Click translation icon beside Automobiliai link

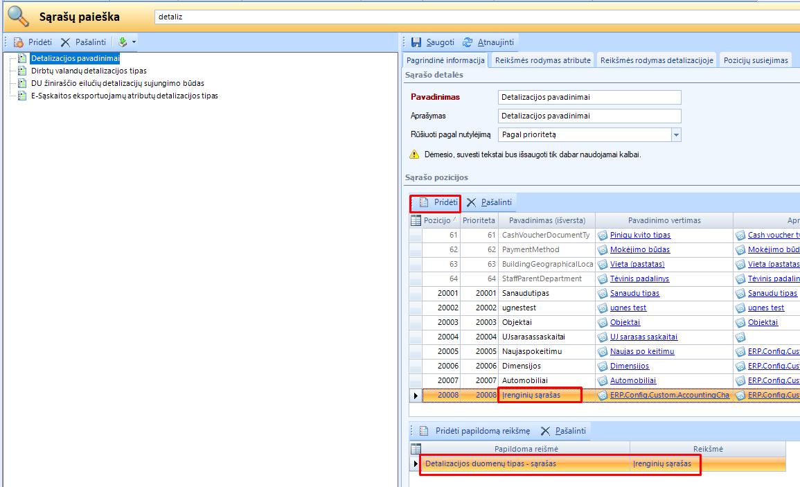pyautogui.click(x=603, y=381)
